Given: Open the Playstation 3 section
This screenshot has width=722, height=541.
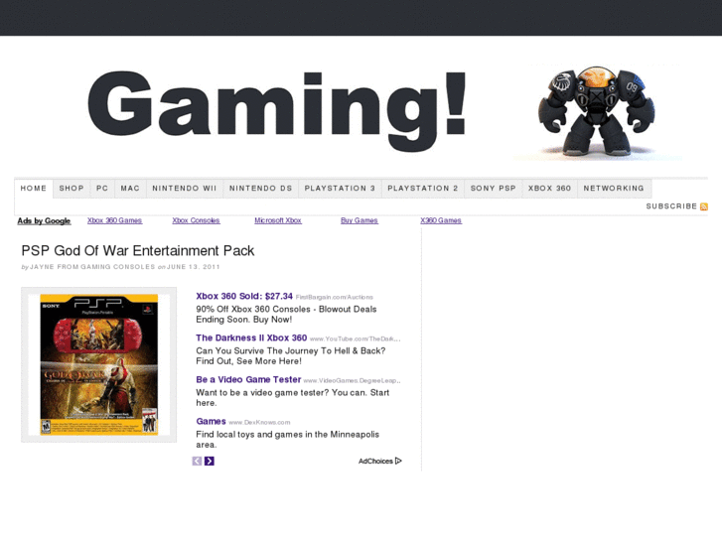Looking at the screenshot, I should (340, 189).
